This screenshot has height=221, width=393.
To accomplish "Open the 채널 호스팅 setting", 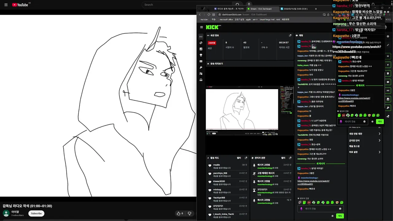I will click(354, 146).
